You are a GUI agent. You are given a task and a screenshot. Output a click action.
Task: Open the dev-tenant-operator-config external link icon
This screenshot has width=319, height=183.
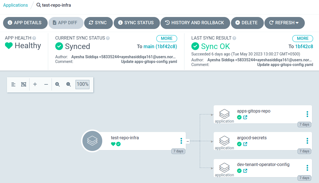click(245, 171)
